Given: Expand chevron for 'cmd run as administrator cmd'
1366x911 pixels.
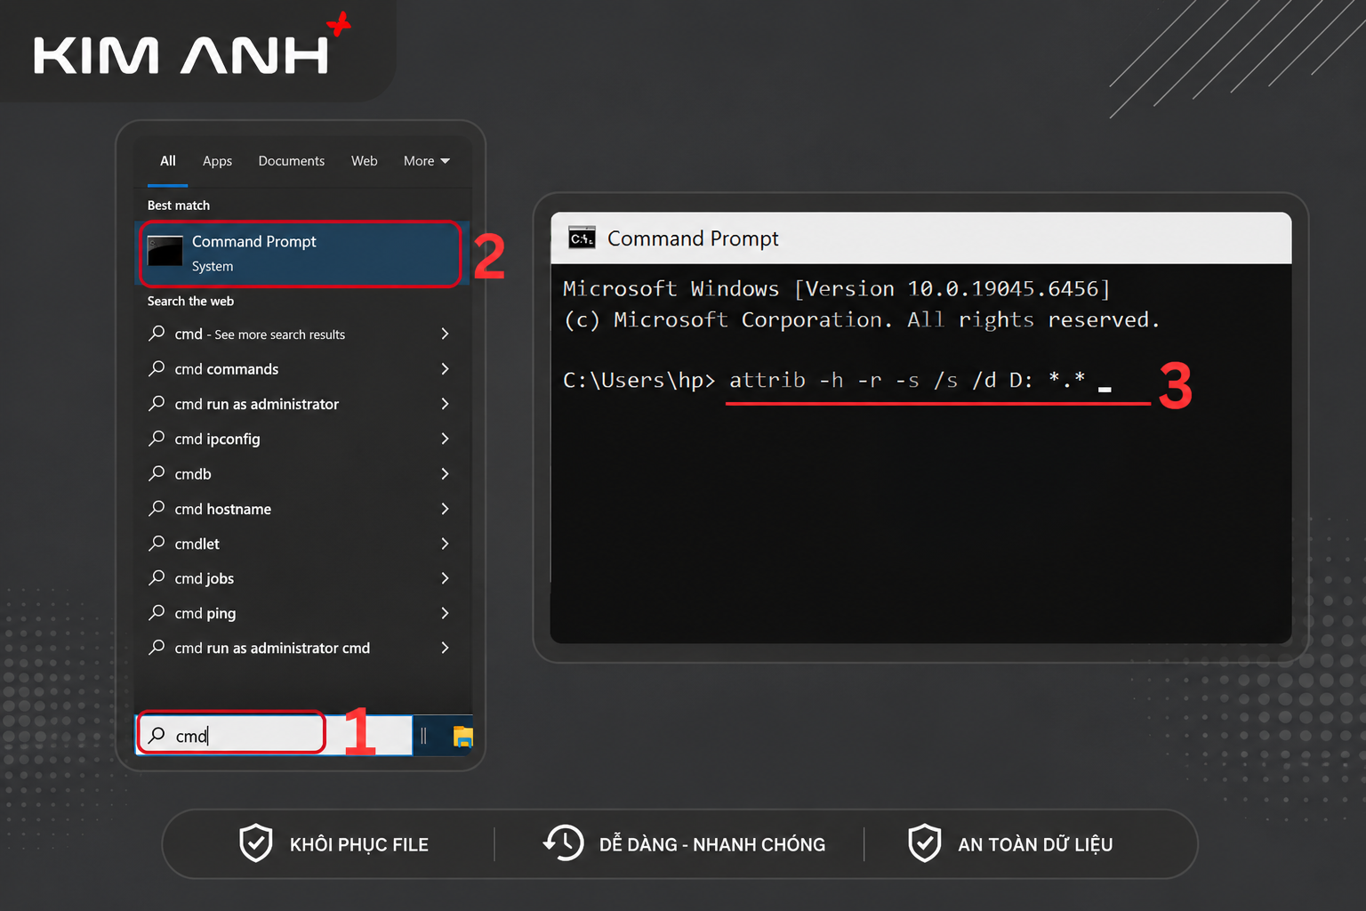Looking at the screenshot, I should pos(445,648).
